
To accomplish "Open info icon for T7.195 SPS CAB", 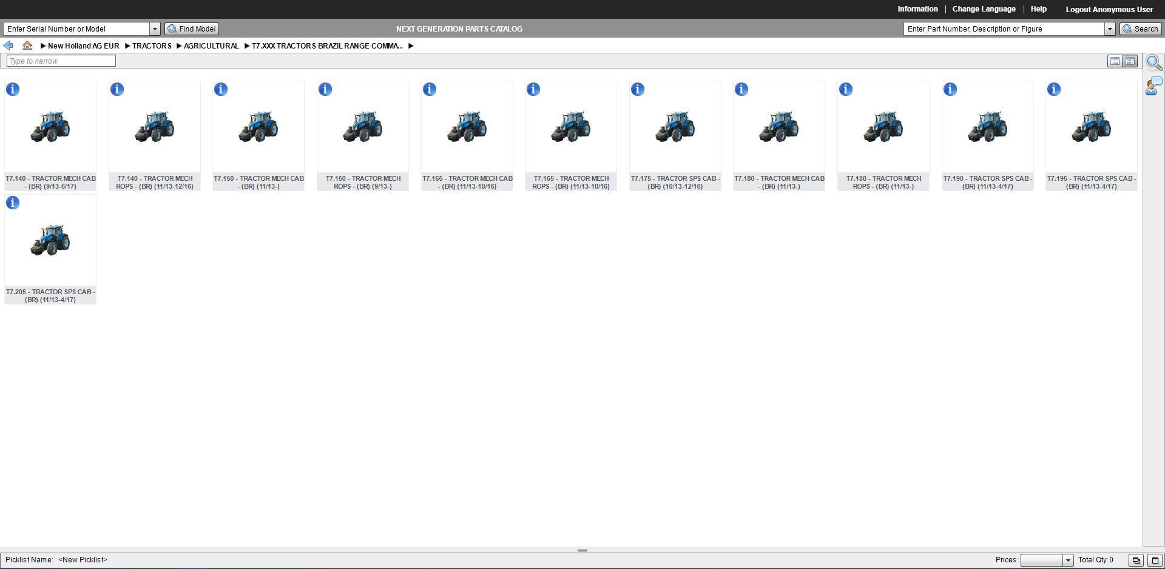I will (1054, 90).
